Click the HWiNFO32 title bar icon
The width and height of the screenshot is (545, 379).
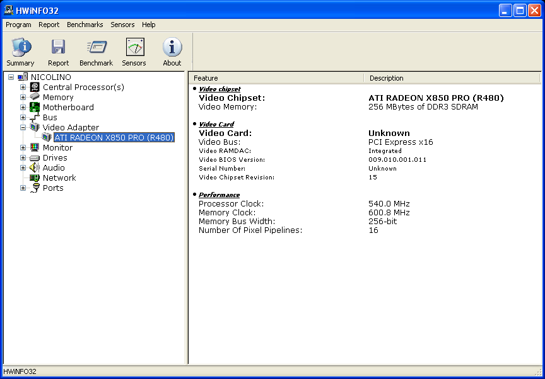pyautogui.click(x=9, y=11)
